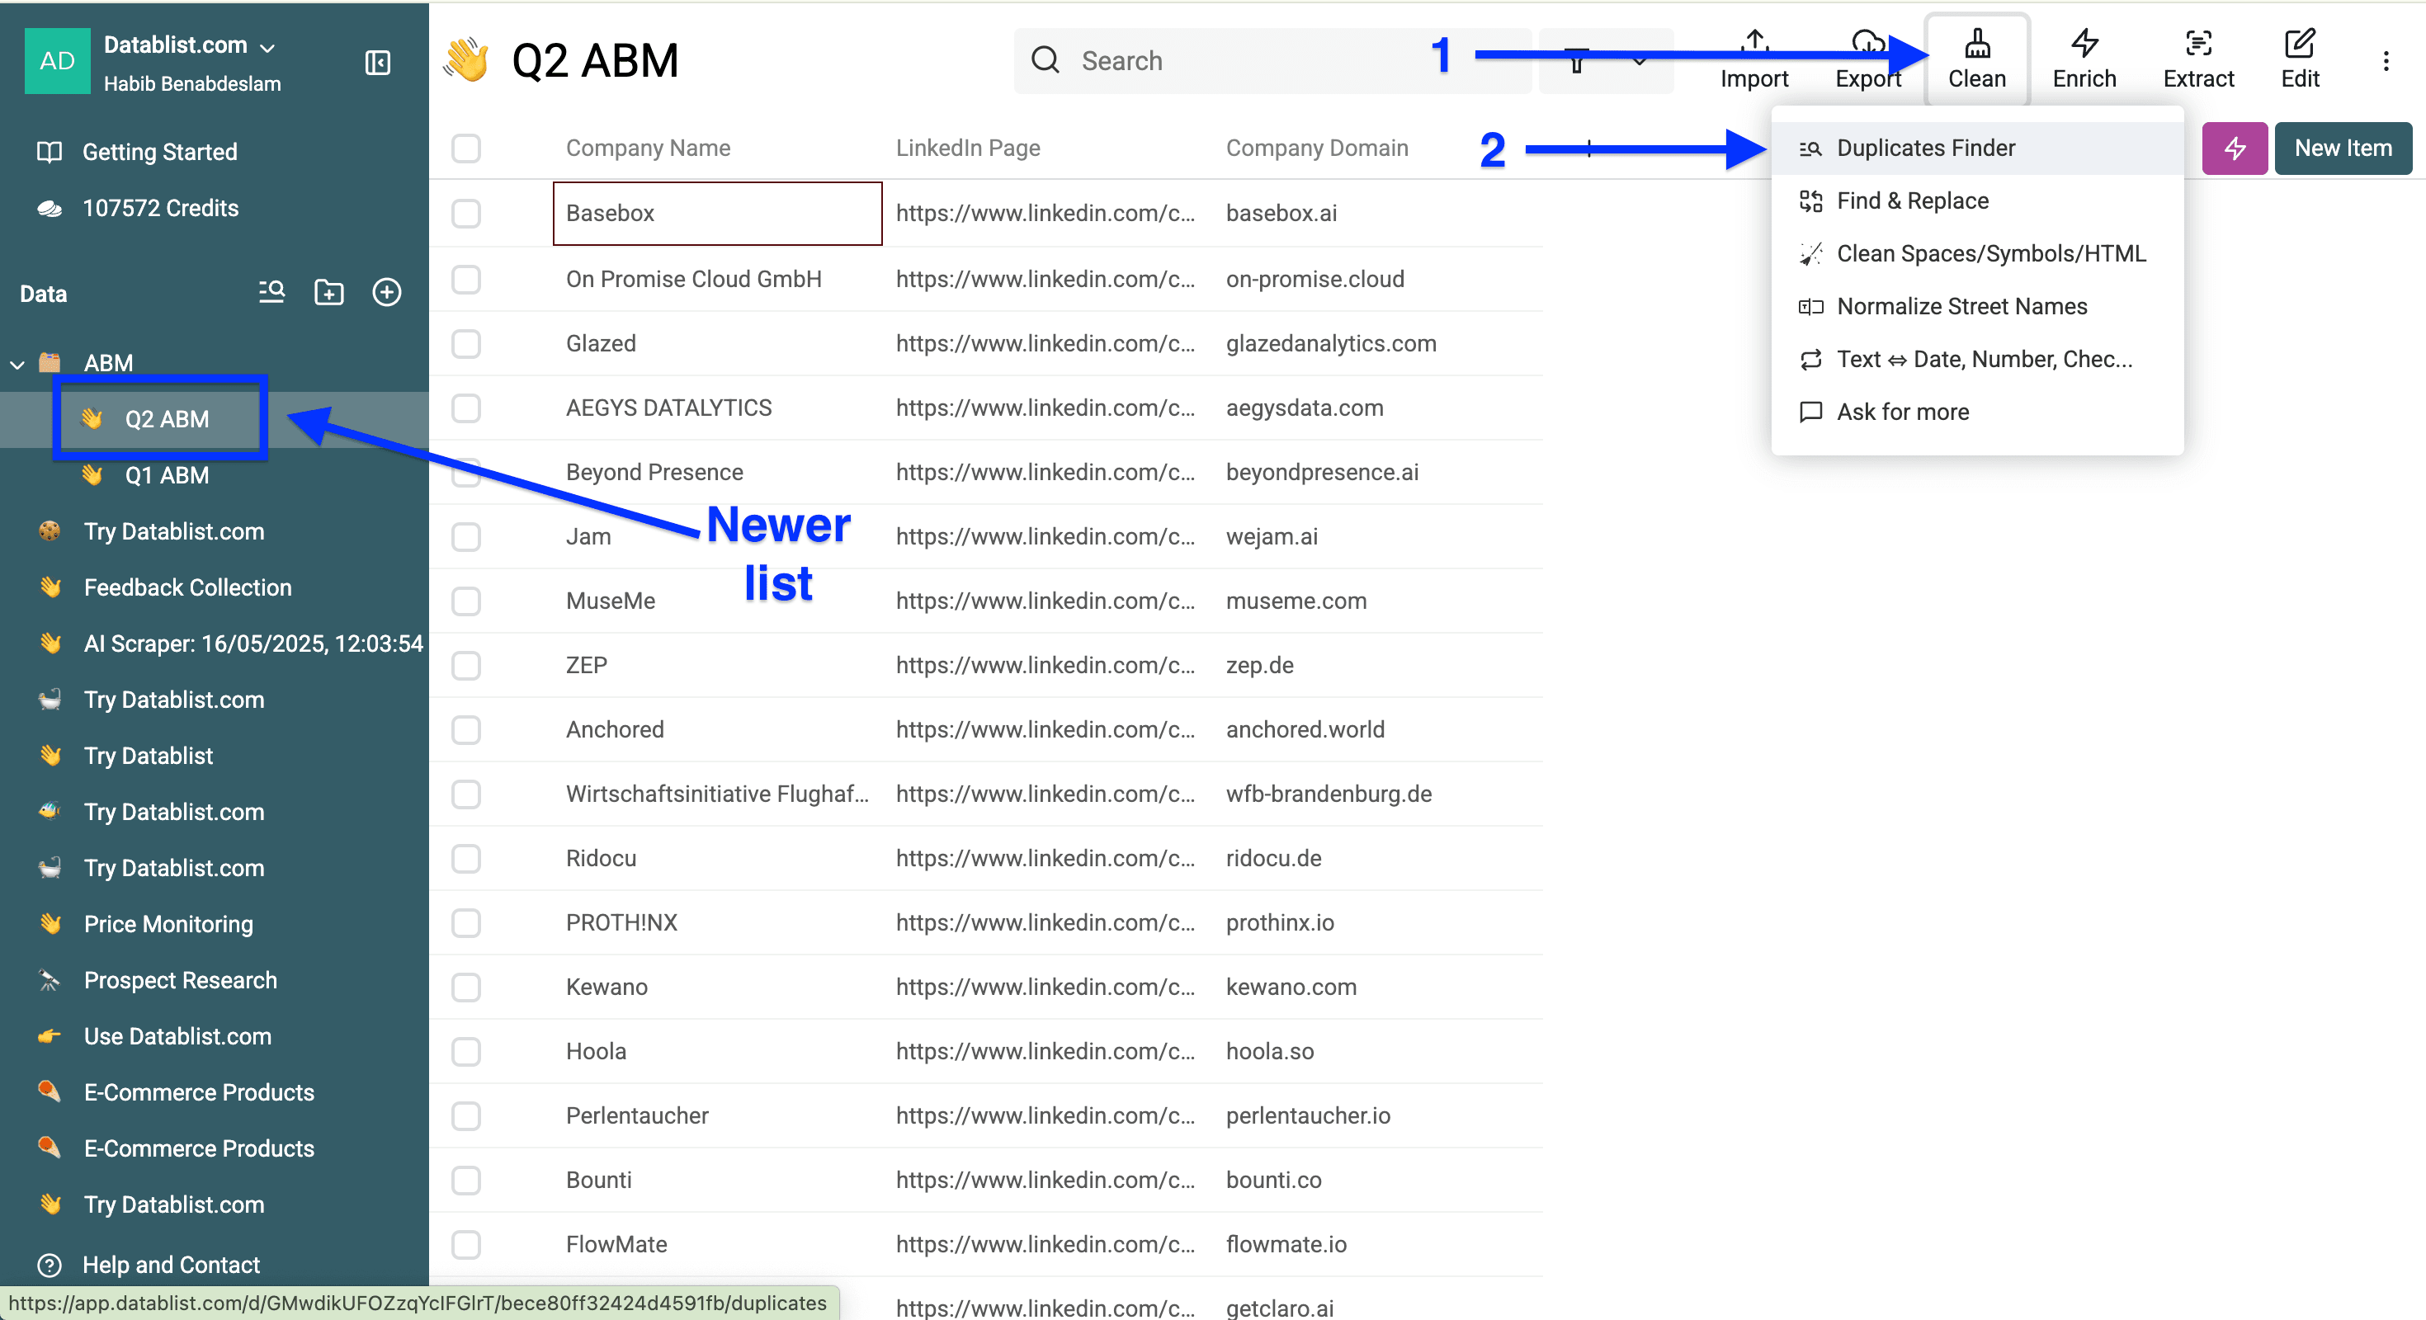This screenshot has width=2426, height=1320.
Task: Open the Datablist.com workspace dropdown
Action: click(x=268, y=45)
